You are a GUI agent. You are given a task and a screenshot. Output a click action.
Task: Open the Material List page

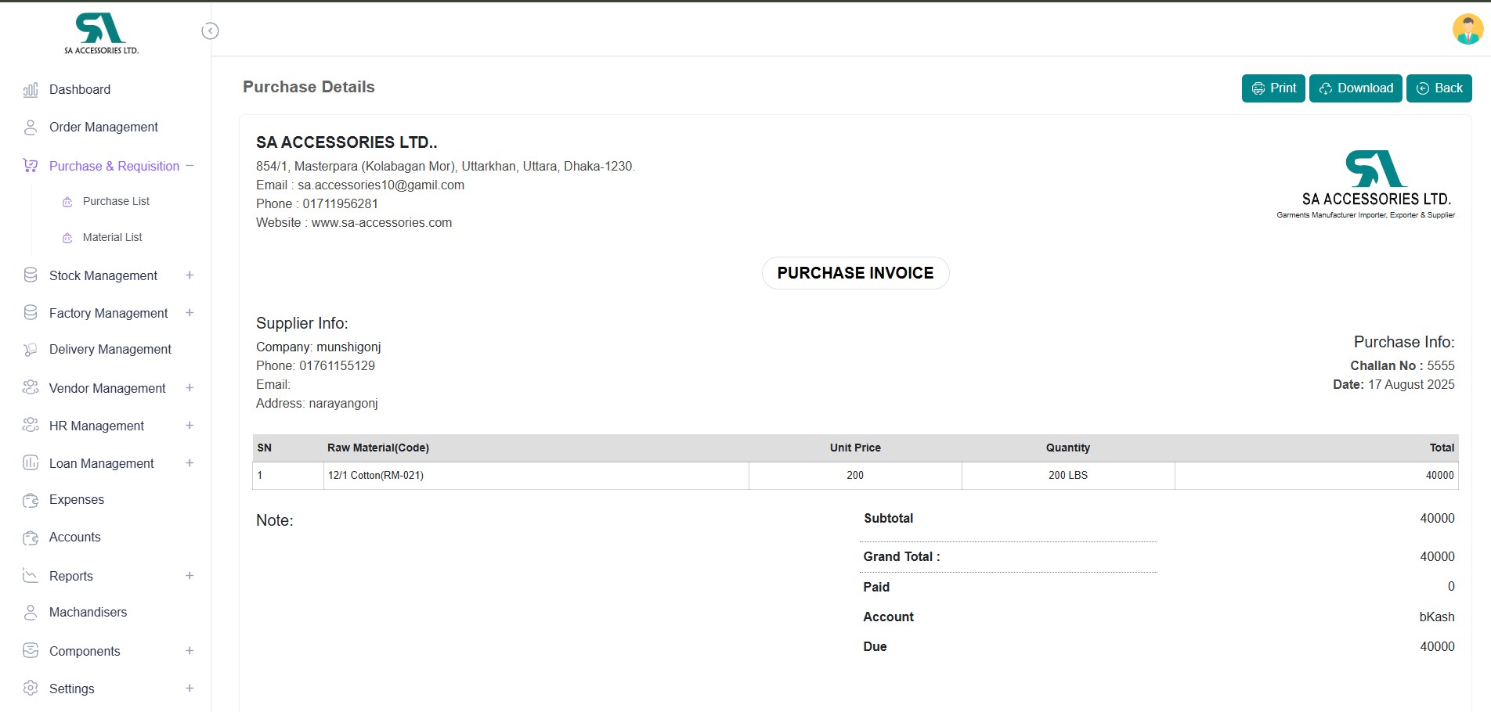pos(112,238)
